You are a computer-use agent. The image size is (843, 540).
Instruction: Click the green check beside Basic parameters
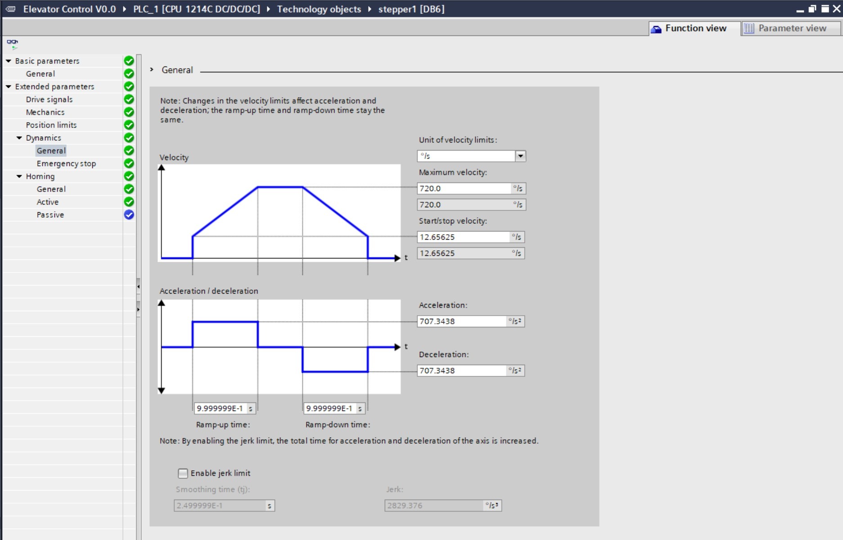(x=129, y=61)
